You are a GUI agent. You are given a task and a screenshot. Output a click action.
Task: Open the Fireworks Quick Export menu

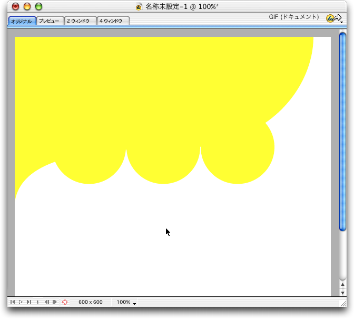334,18
